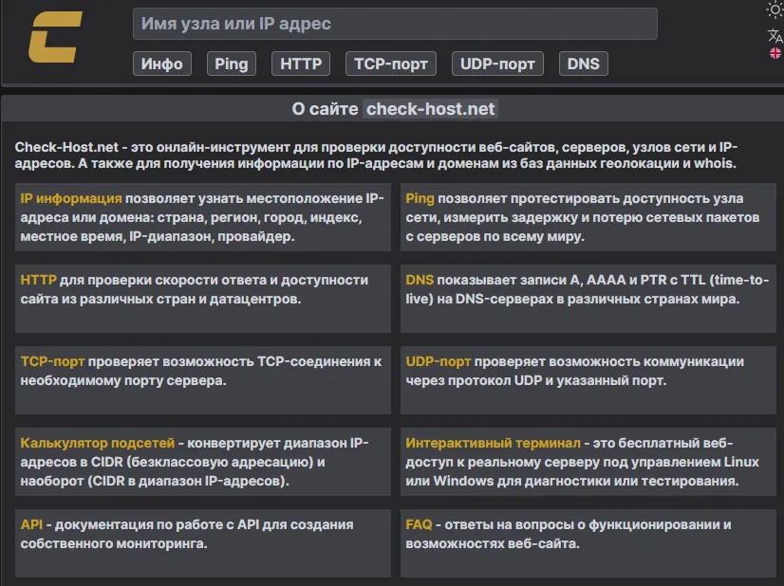784x586 pixels.
Task: Choose the TCP-порт check button
Action: (x=390, y=64)
